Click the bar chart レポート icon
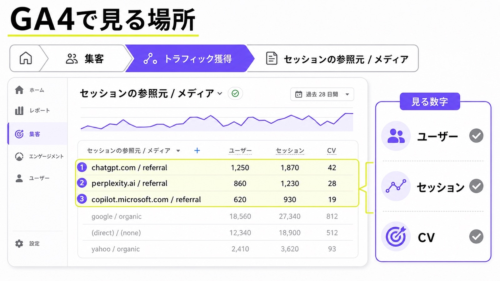Screen dimensions: 500x281 [x=19, y=111]
